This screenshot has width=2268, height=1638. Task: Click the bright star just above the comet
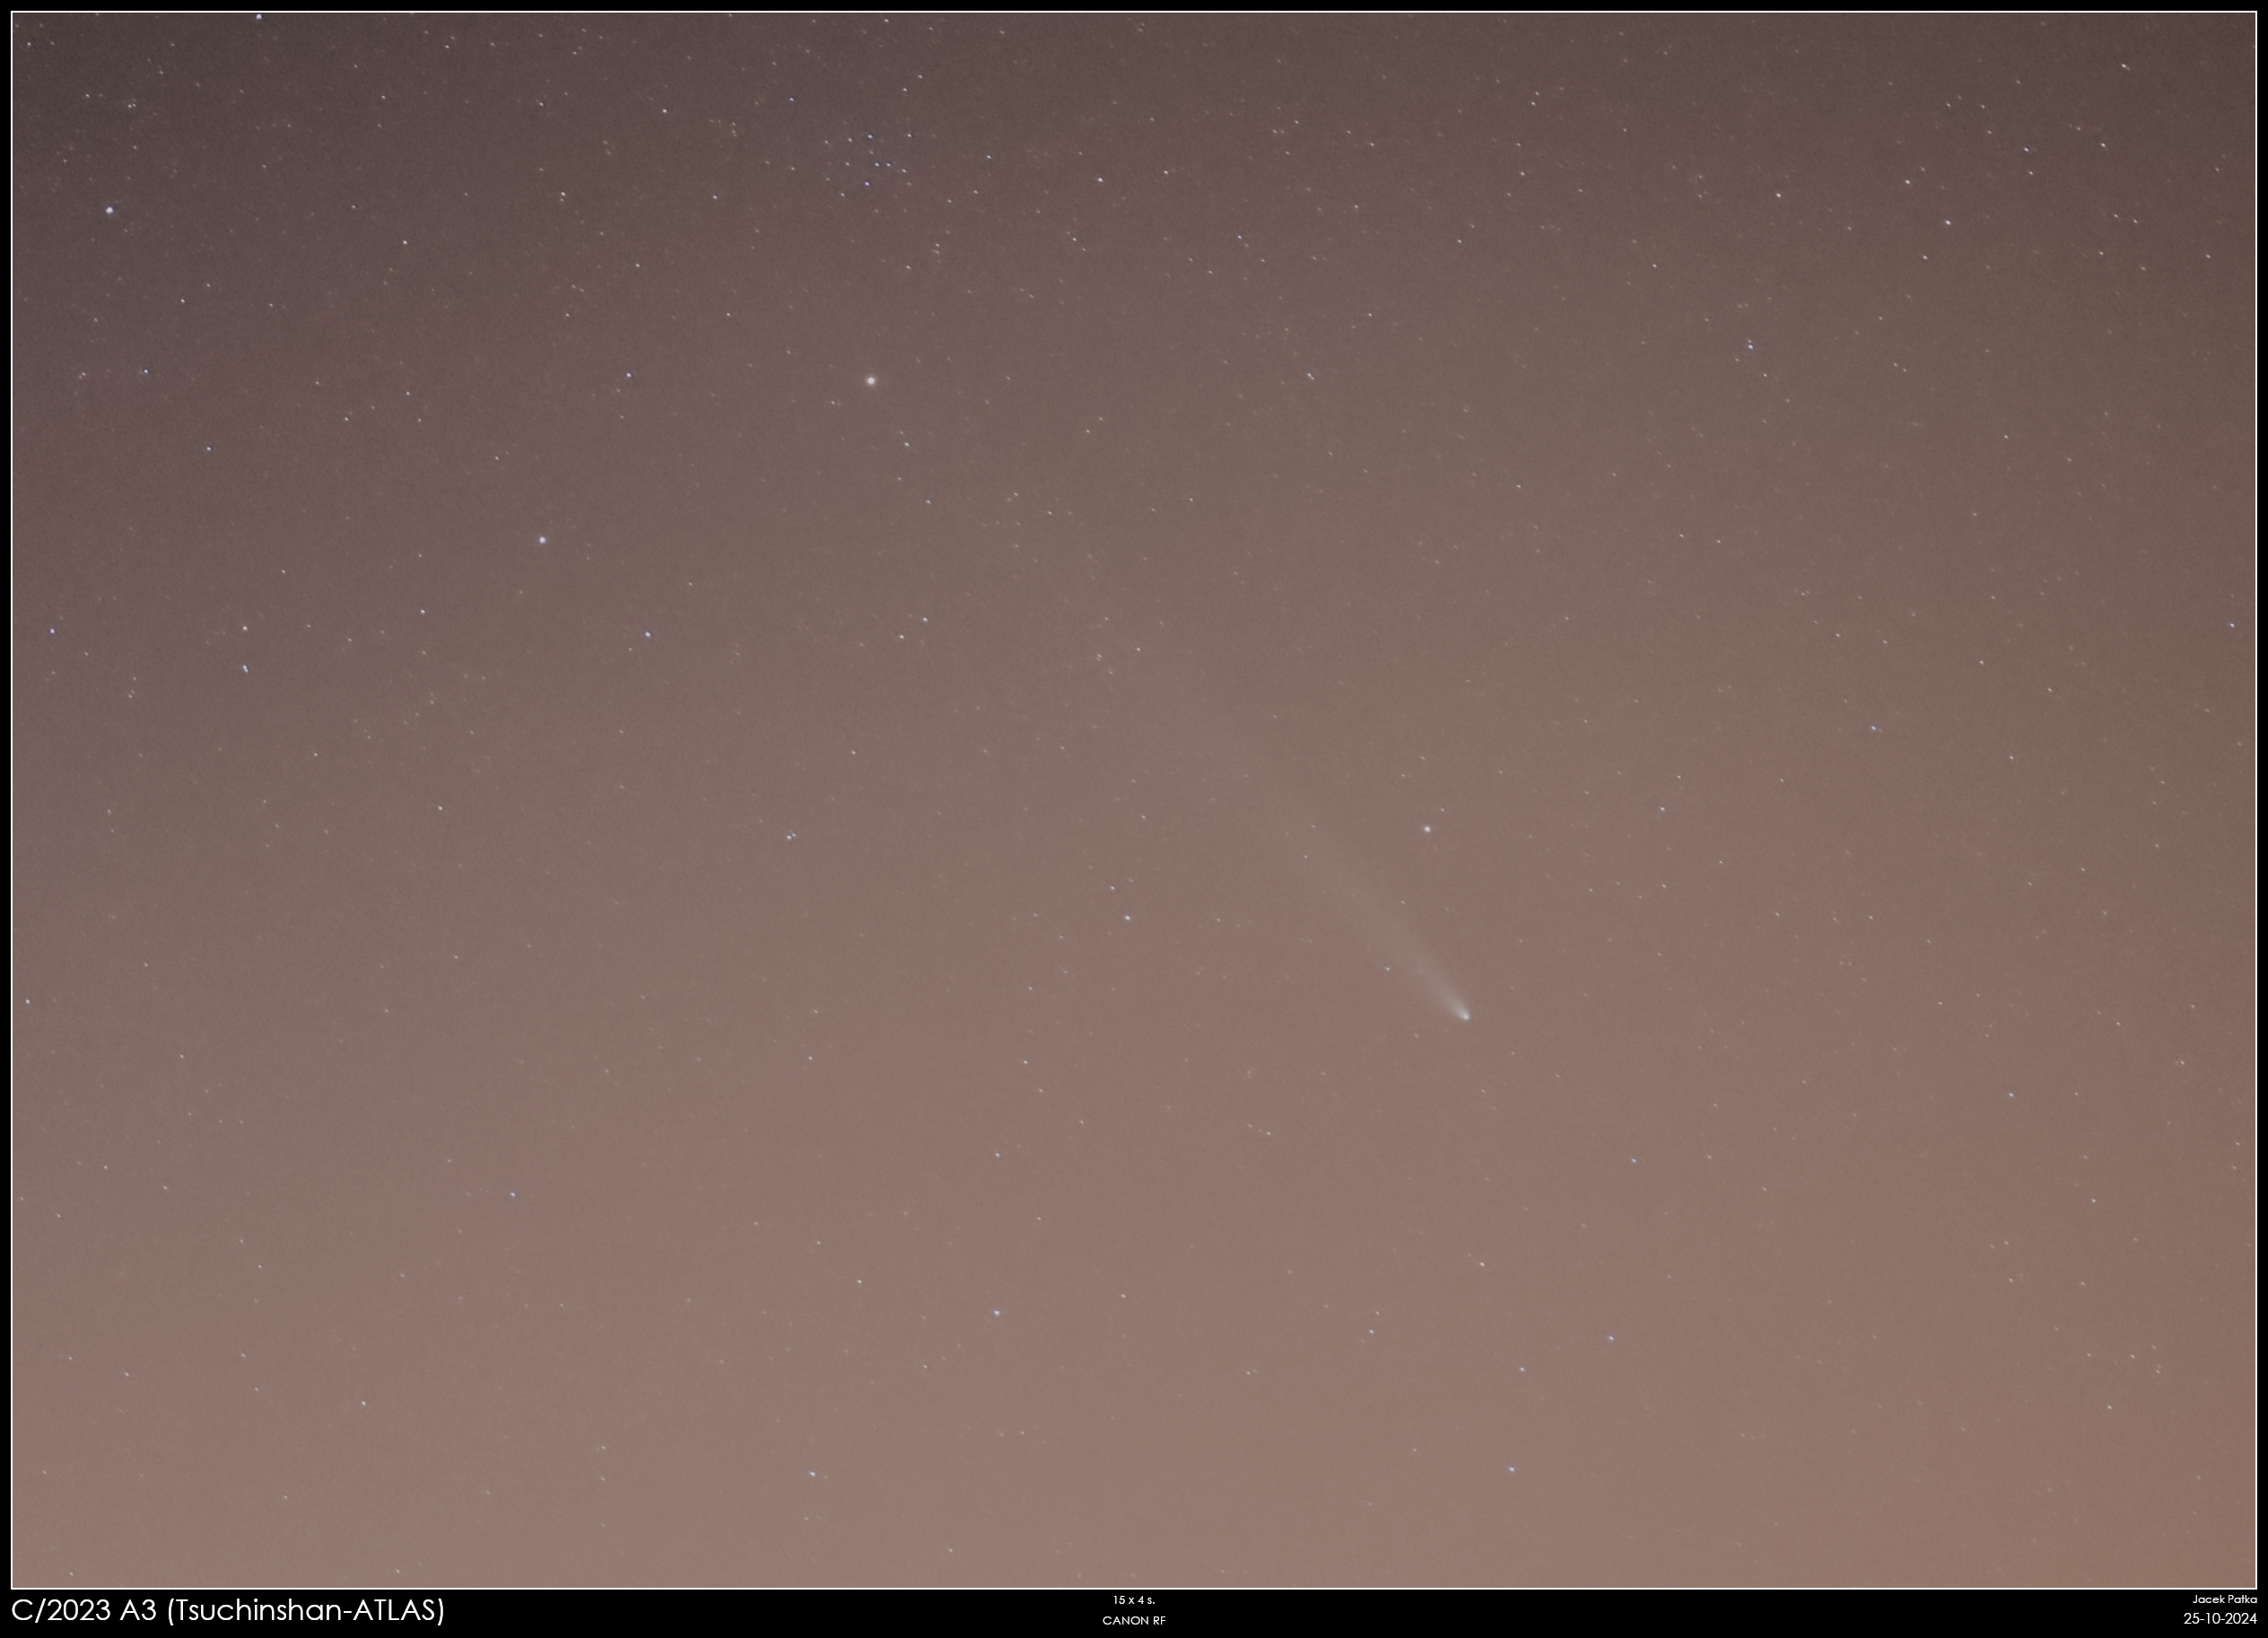click(1427, 829)
